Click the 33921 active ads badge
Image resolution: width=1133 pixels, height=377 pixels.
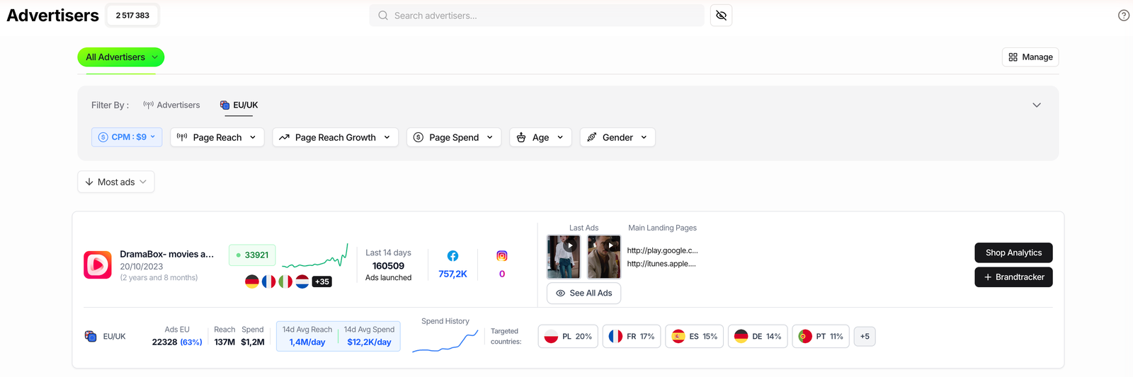click(252, 255)
